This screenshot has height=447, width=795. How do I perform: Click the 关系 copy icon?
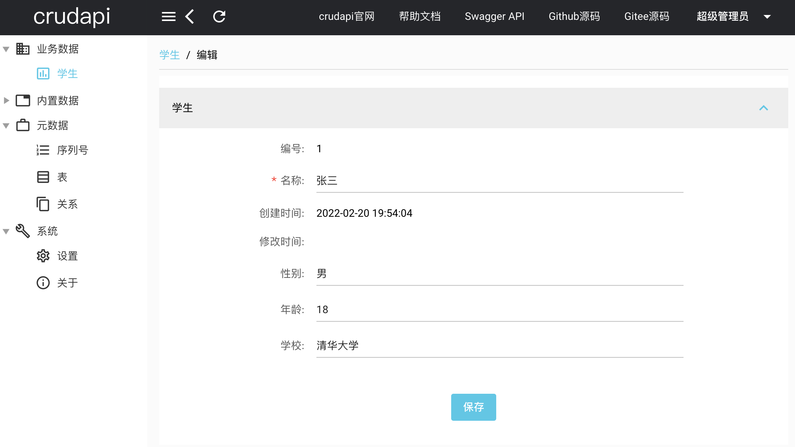click(x=43, y=204)
